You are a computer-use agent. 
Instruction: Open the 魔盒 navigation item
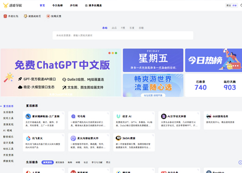click(93, 6)
